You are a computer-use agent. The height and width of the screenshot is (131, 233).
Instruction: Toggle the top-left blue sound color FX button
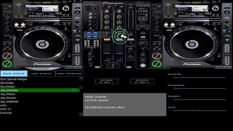pos(89,33)
